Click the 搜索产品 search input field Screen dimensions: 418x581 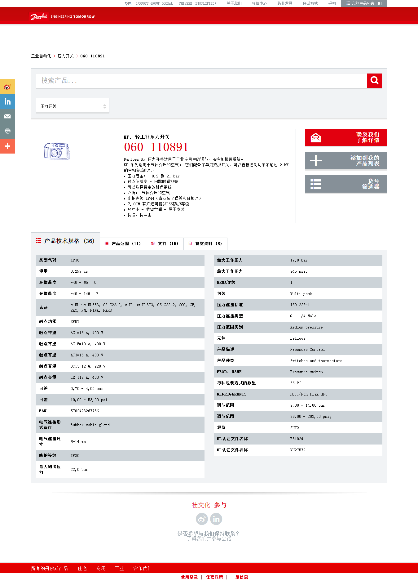[x=201, y=81]
